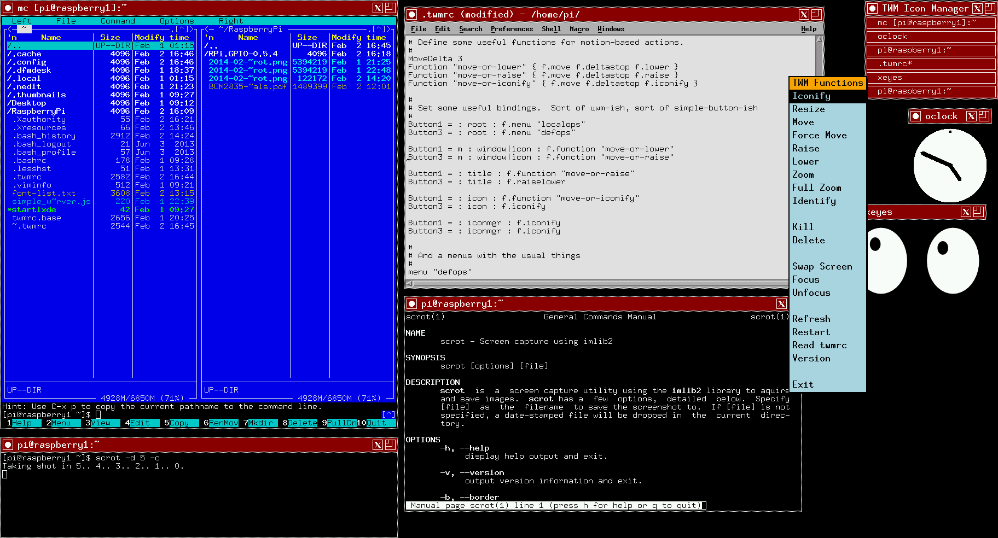Click the editor horizontal scrollbar left arrow
Viewport: 998px width, 538px height.
click(409, 284)
